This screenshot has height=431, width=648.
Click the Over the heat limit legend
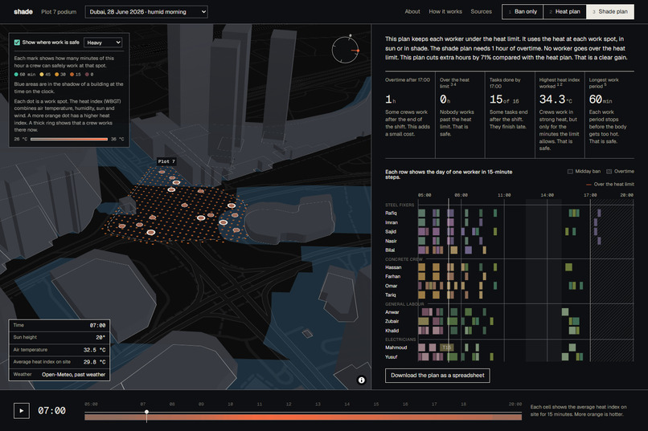click(x=610, y=185)
